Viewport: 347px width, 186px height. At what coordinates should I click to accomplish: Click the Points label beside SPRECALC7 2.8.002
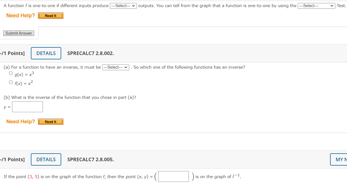(x=13, y=53)
